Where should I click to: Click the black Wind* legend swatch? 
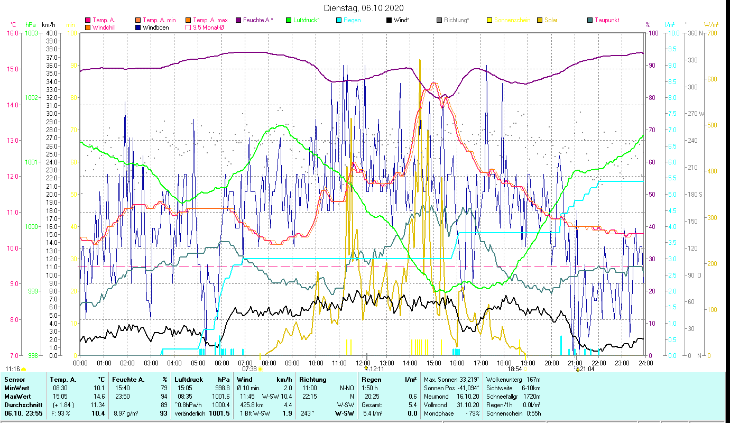click(x=389, y=20)
